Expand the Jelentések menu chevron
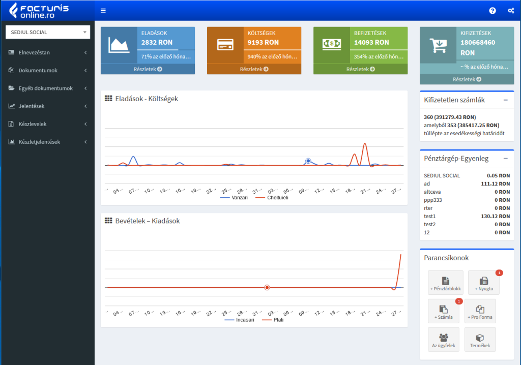 coord(85,106)
